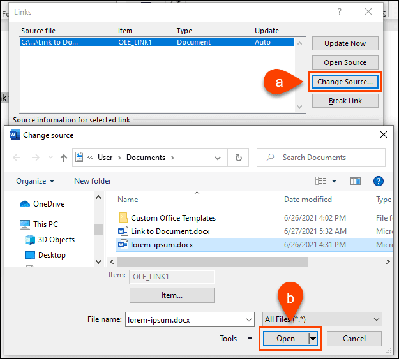Click the Up one level arrow

64,158
